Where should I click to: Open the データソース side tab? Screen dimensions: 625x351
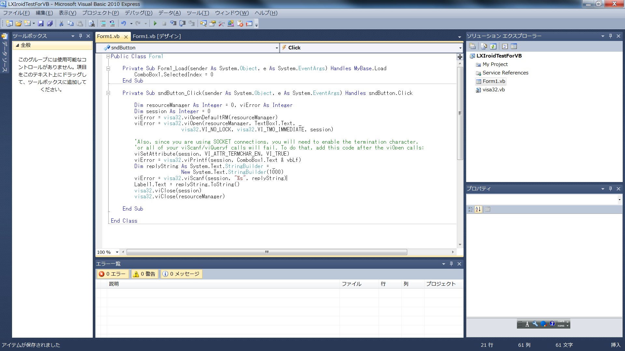tap(5, 53)
